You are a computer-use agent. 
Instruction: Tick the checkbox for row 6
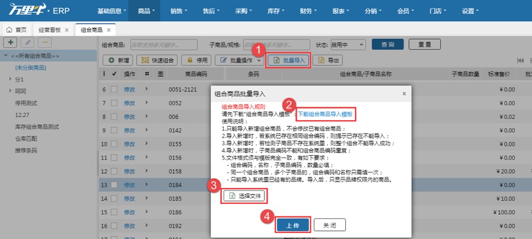tap(114, 89)
